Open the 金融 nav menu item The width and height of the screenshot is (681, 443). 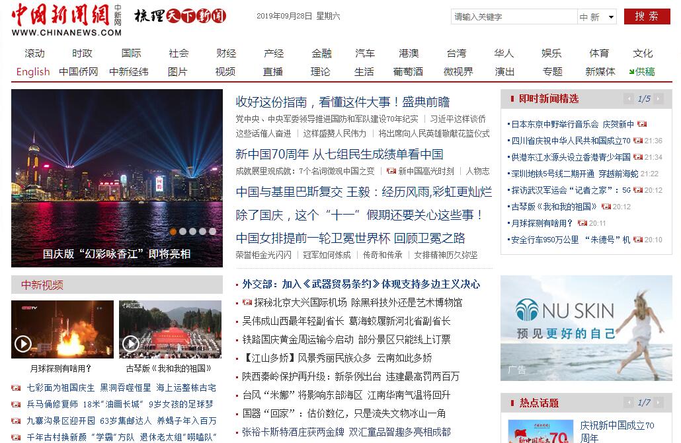click(321, 53)
